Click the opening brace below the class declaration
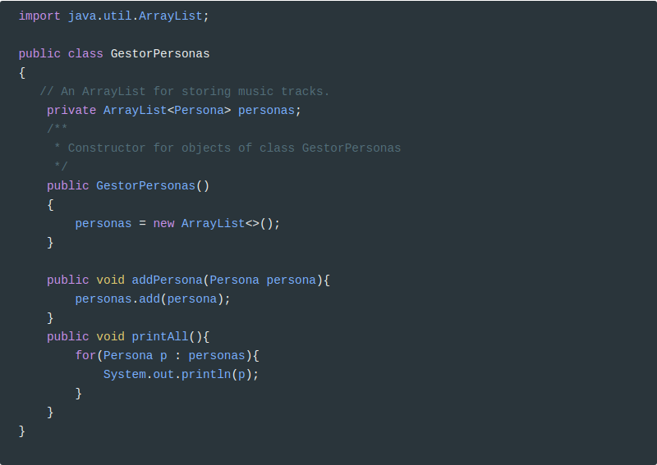The image size is (657, 465). click(22, 72)
